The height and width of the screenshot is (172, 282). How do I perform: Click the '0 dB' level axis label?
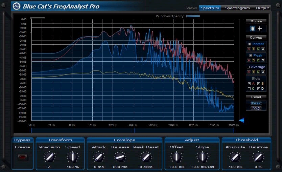pyautogui.click(x=24, y=19)
